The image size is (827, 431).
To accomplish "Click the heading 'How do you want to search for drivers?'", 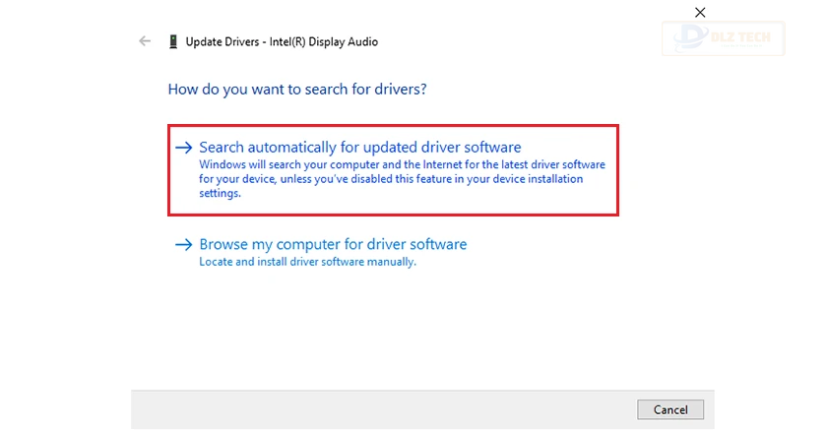I will 297,89.
